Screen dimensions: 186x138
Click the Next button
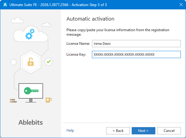[143, 131]
